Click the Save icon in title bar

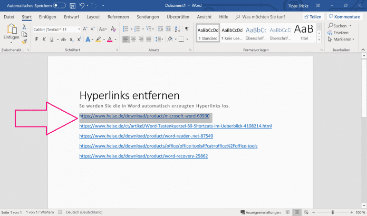72,5
